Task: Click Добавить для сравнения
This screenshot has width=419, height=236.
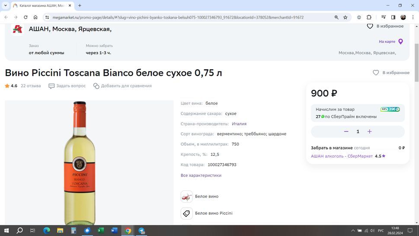Action: click(122, 86)
